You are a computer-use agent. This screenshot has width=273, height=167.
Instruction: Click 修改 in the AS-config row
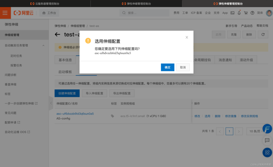[197, 116]
